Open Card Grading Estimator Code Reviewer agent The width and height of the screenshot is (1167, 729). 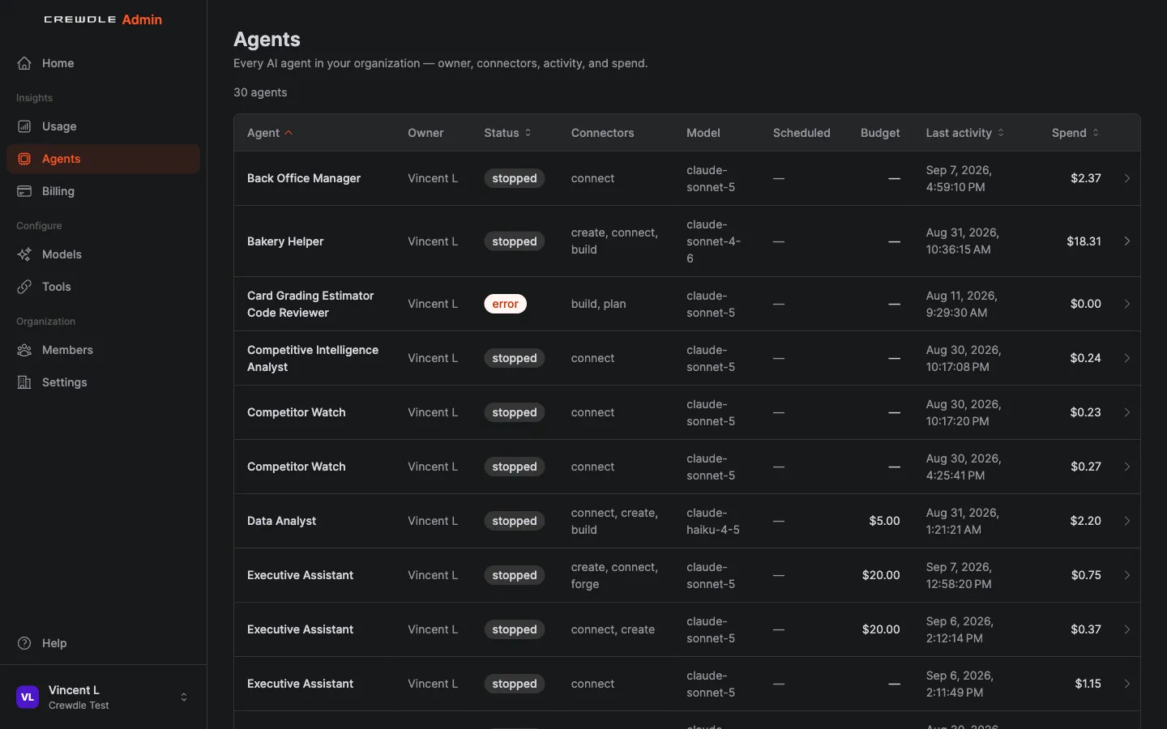click(x=310, y=304)
